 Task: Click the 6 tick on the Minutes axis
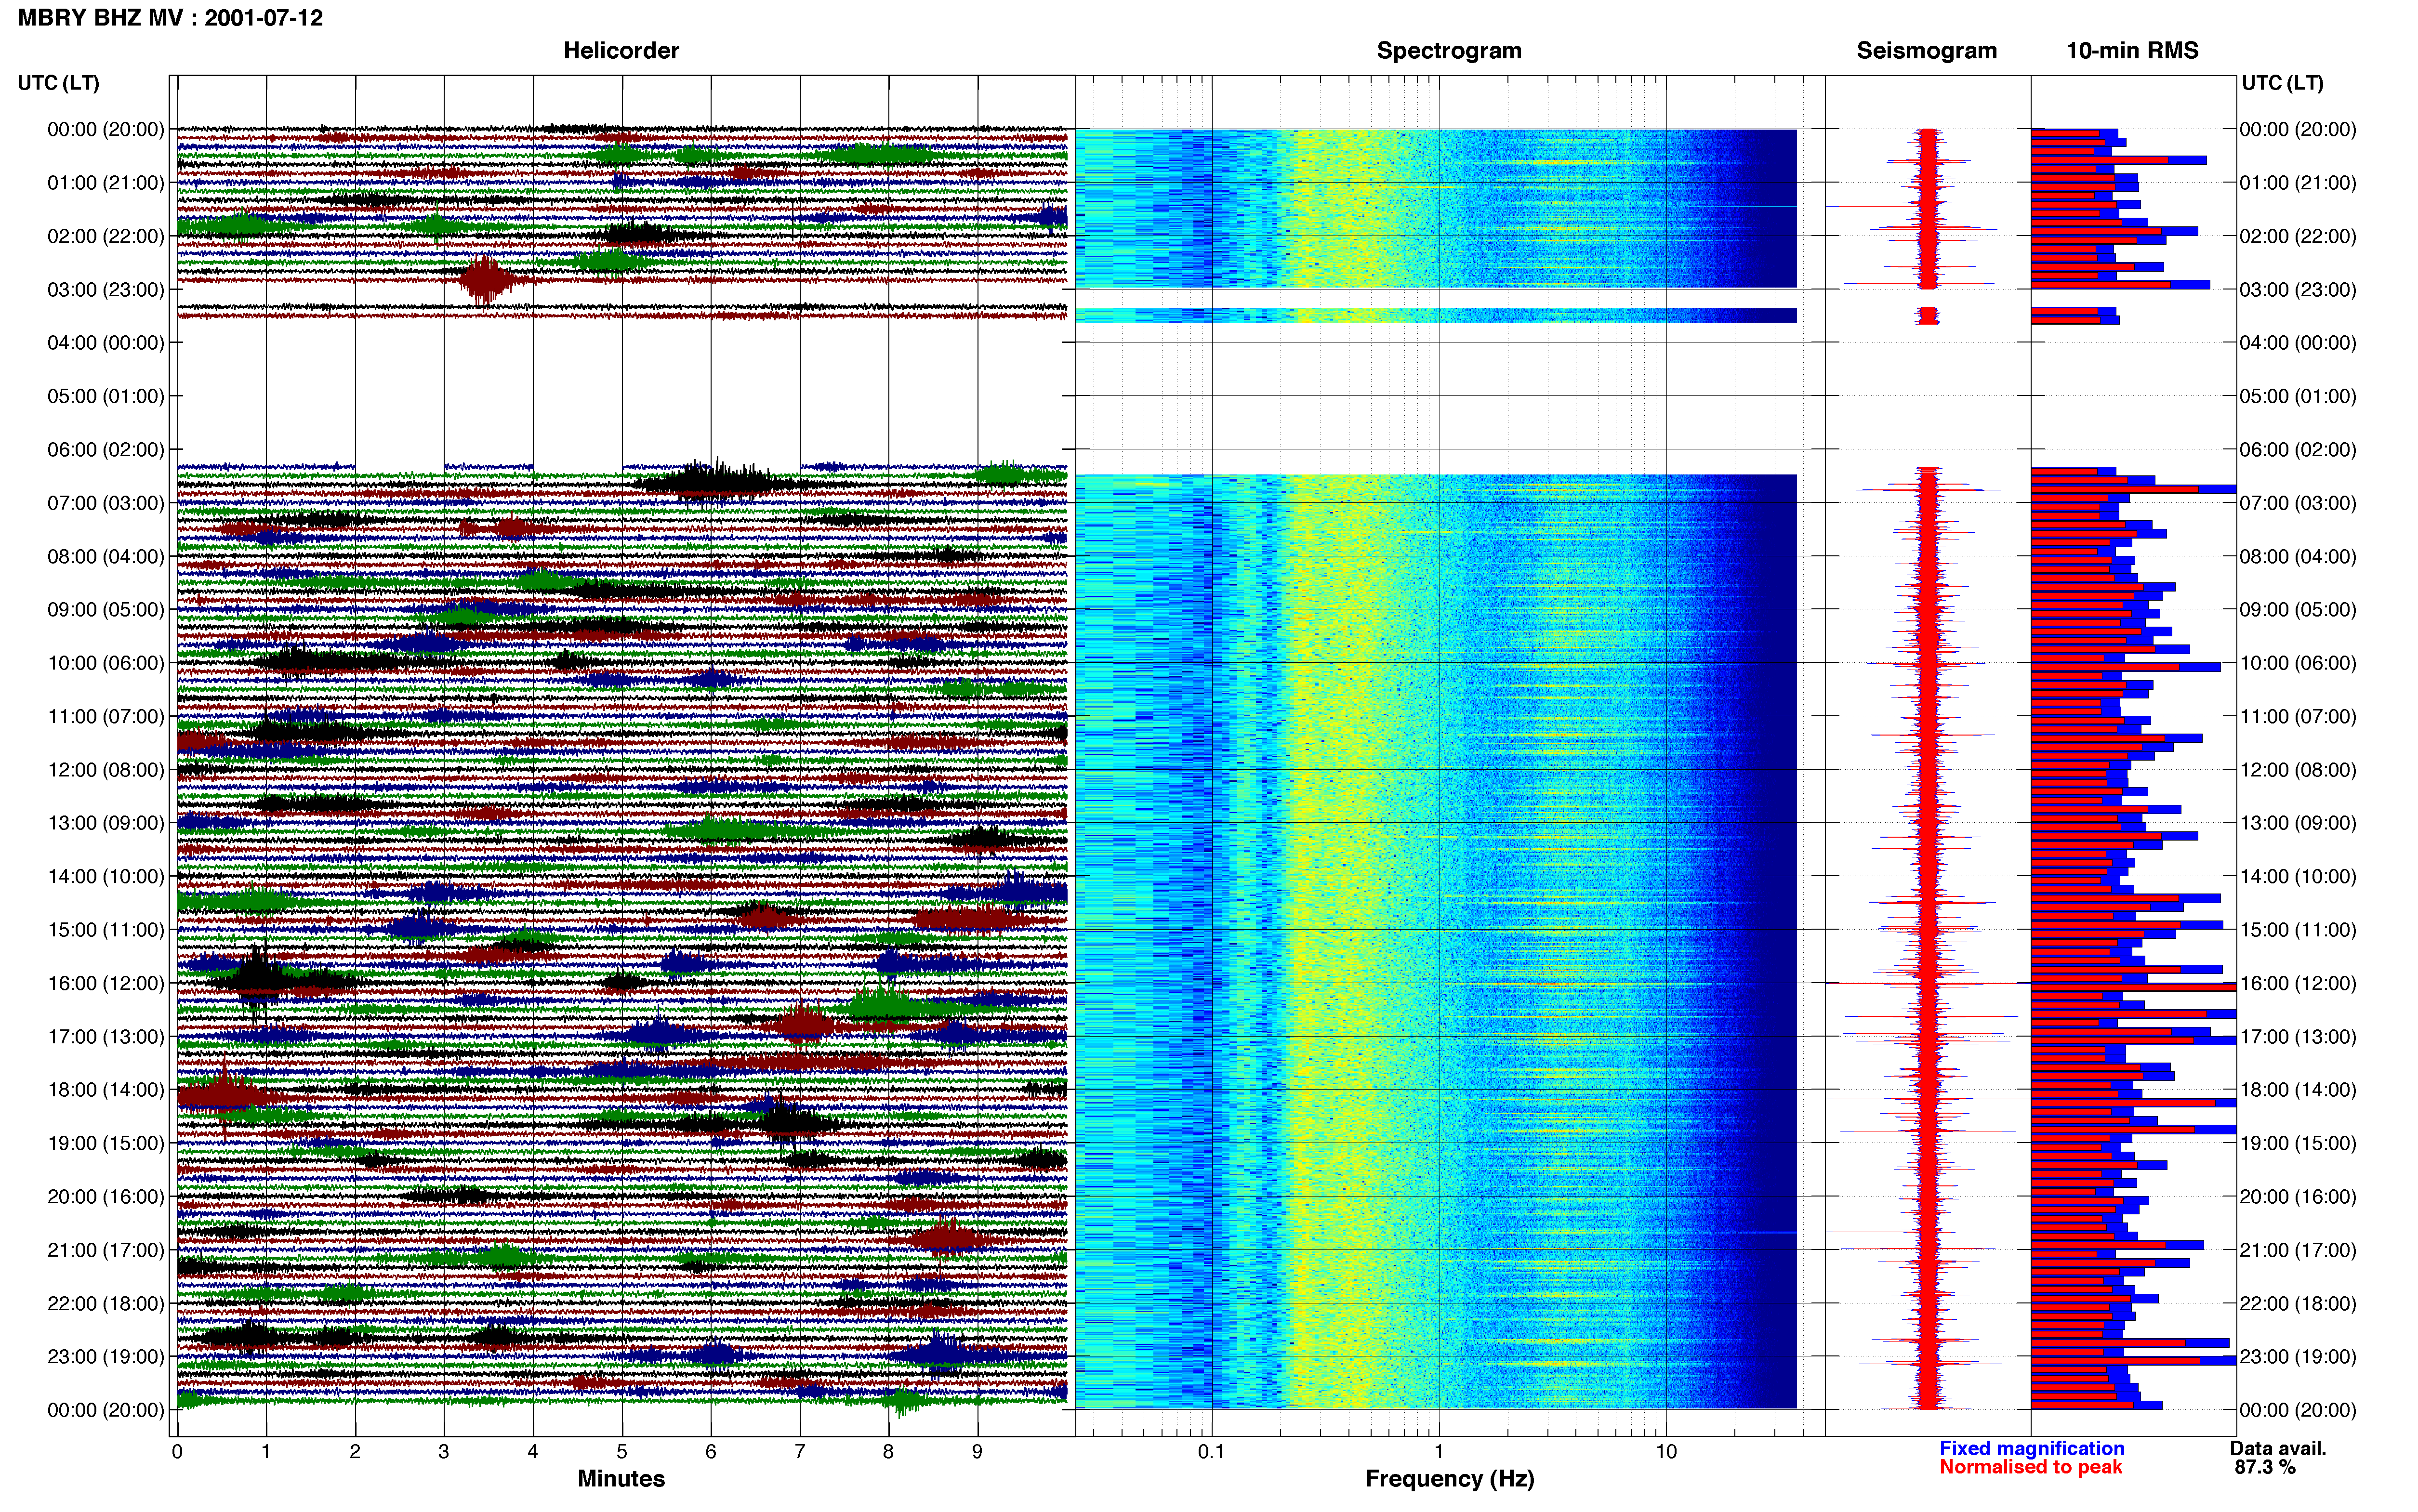(x=711, y=1451)
